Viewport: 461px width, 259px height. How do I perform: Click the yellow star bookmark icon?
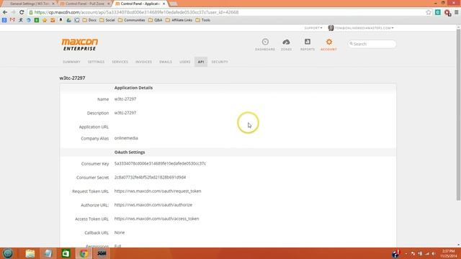(x=45, y=20)
